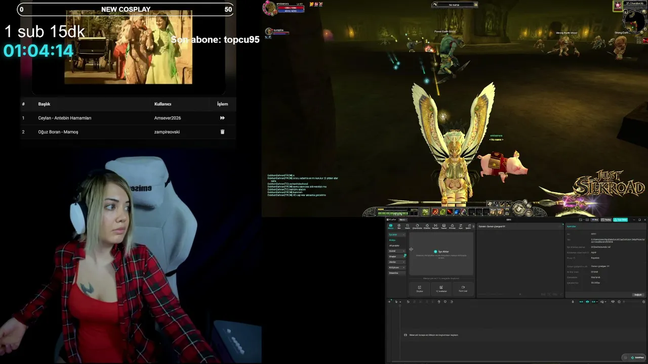
Task: Click the username zampireovski
Action: coord(167,132)
